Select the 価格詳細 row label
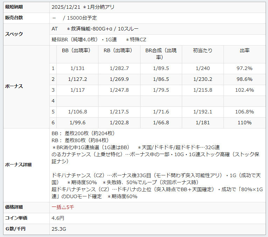 point(14,207)
